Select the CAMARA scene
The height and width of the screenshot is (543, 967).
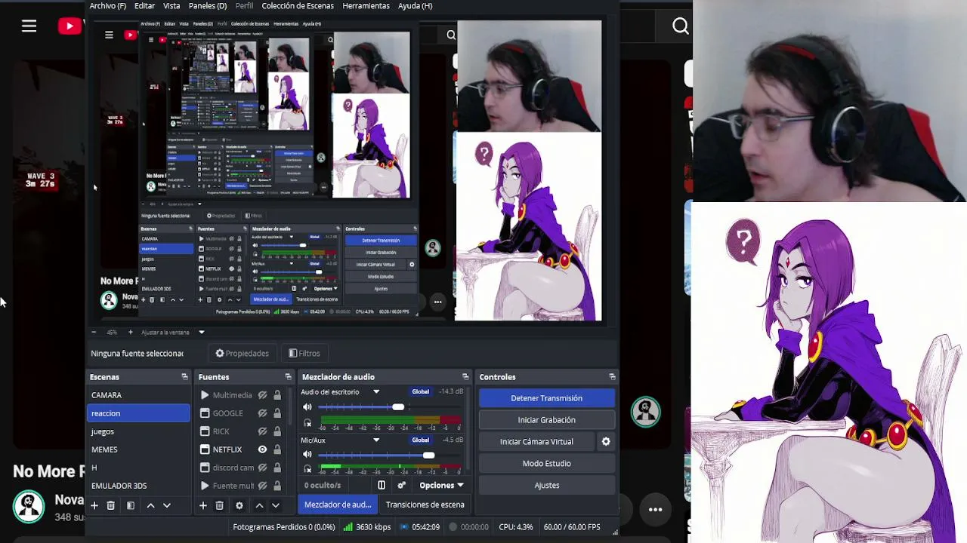click(x=139, y=395)
